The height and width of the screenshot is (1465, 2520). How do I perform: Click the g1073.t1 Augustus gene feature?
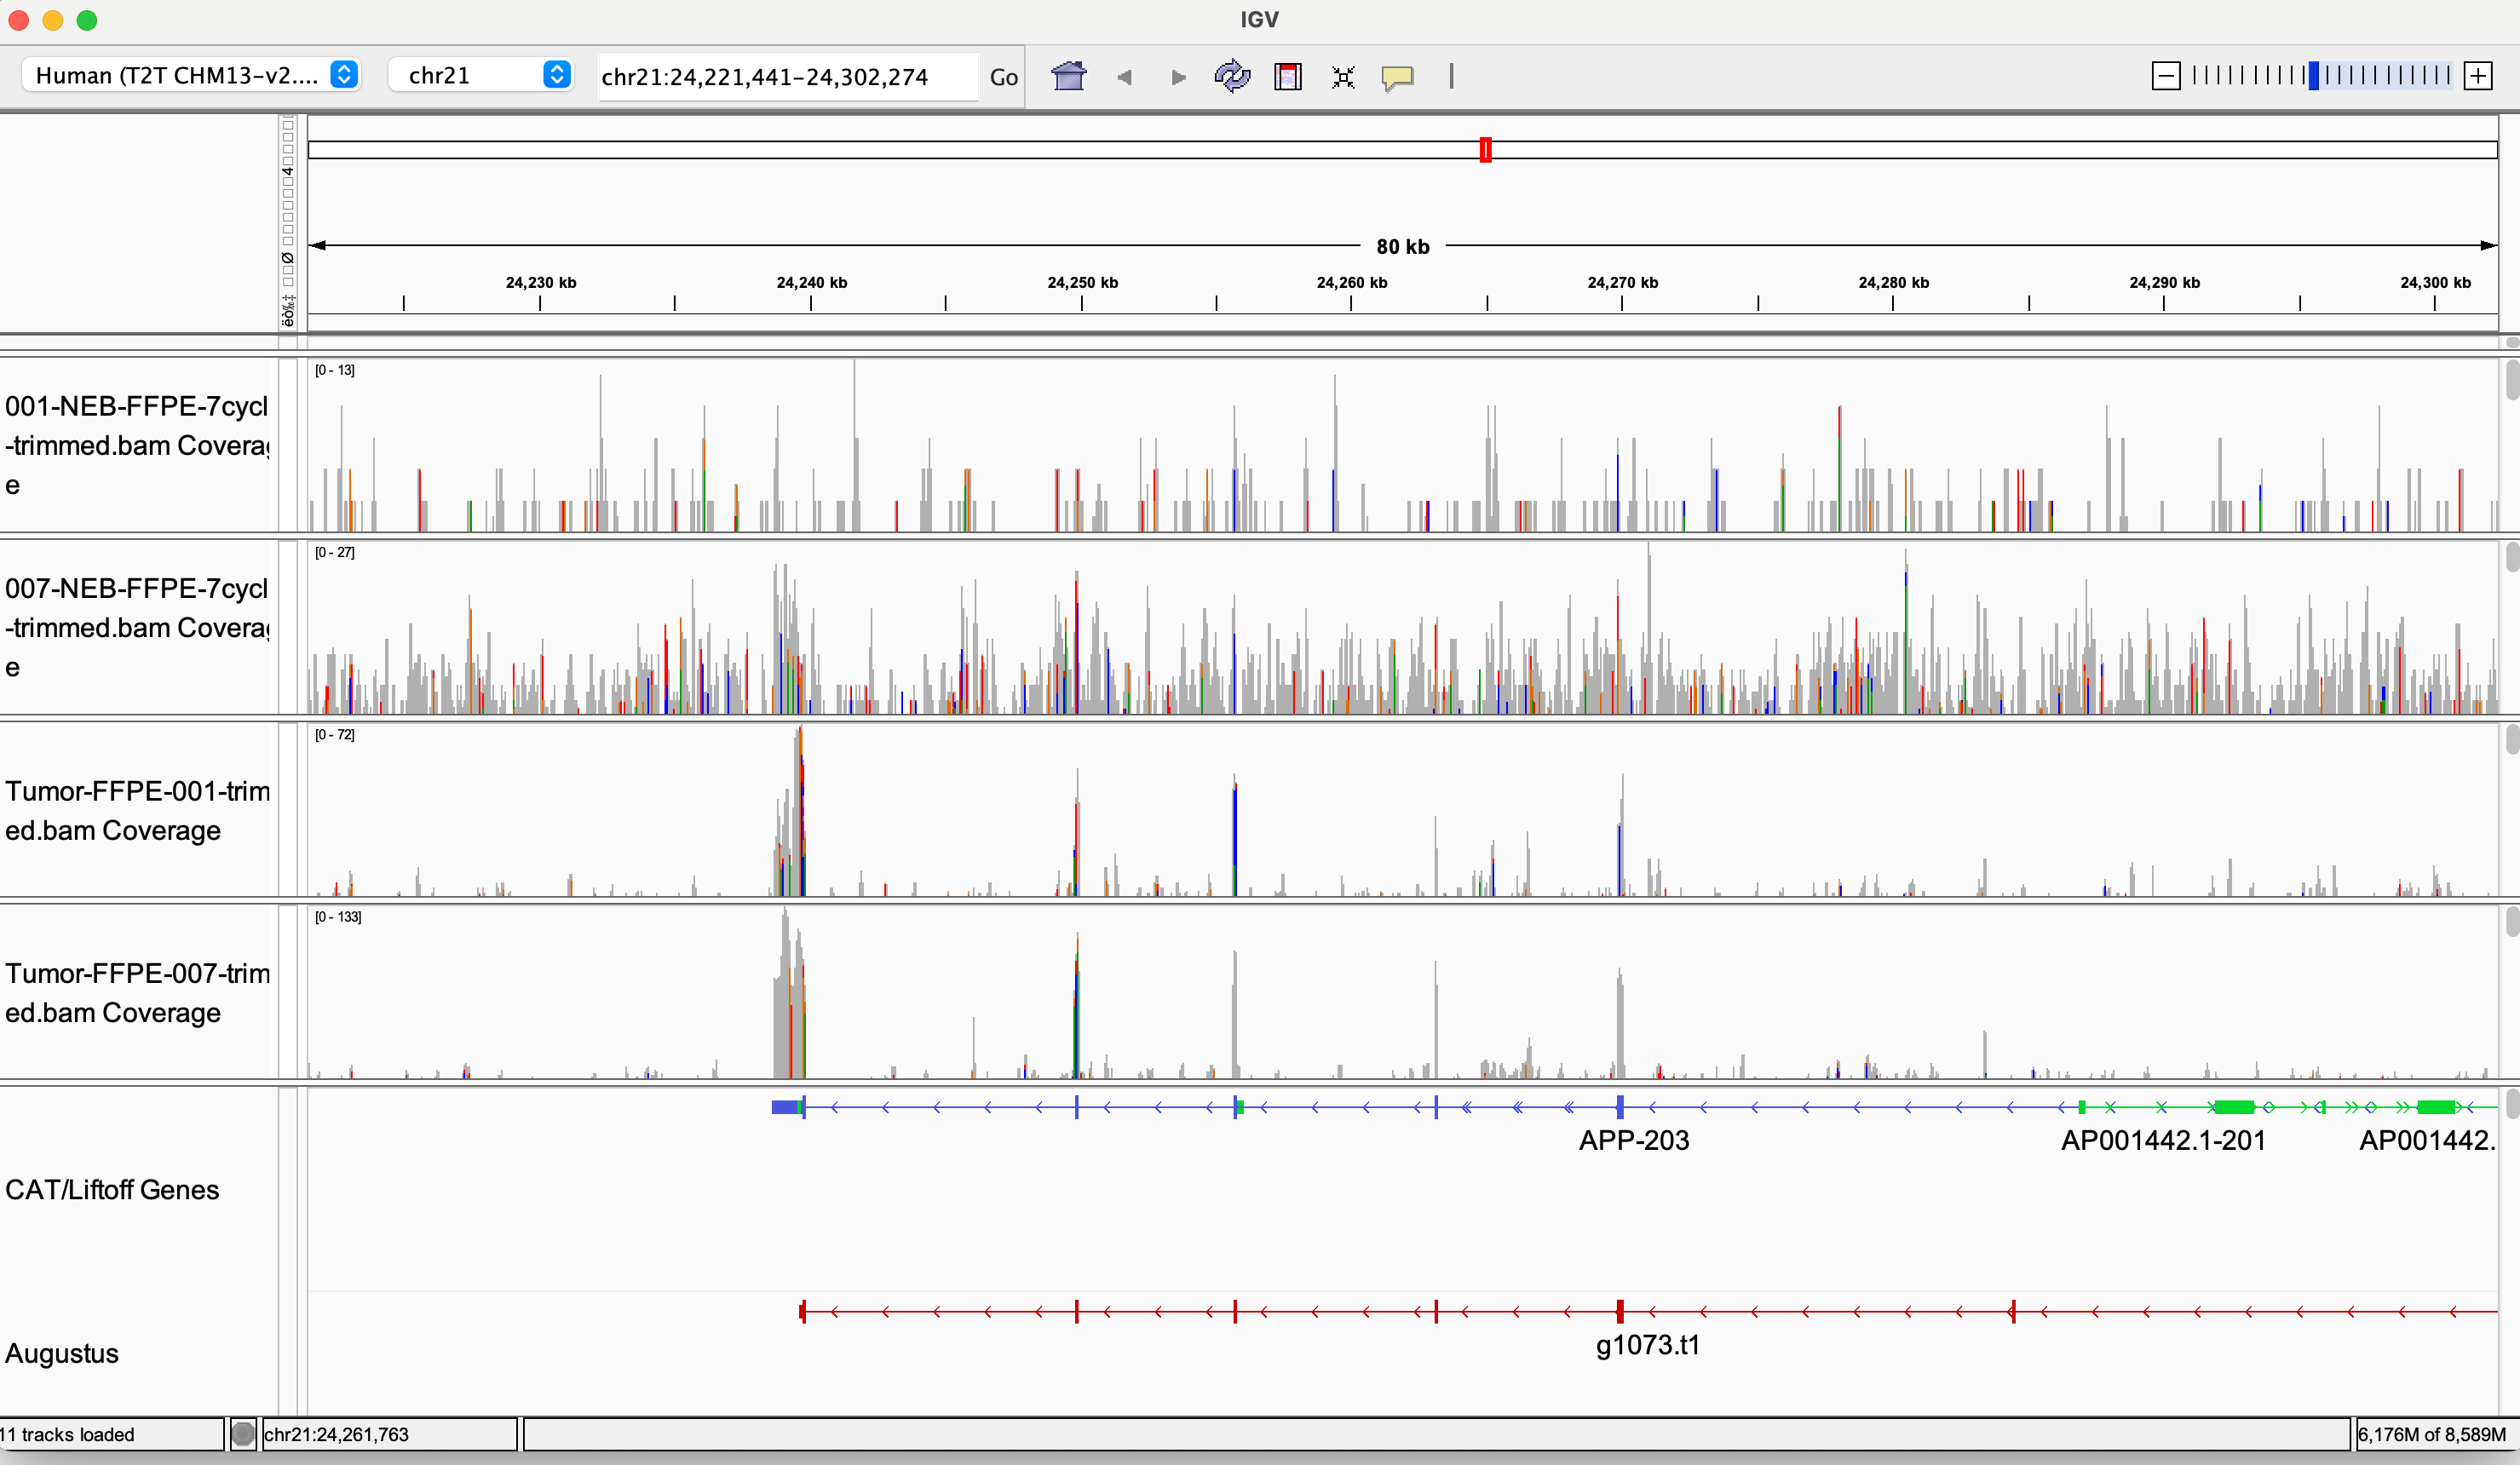(1647, 1344)
